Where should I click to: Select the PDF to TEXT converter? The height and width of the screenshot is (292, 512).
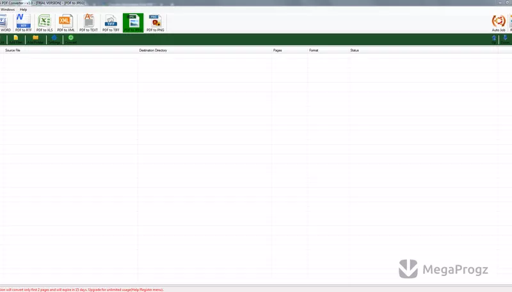coord(88,23)
